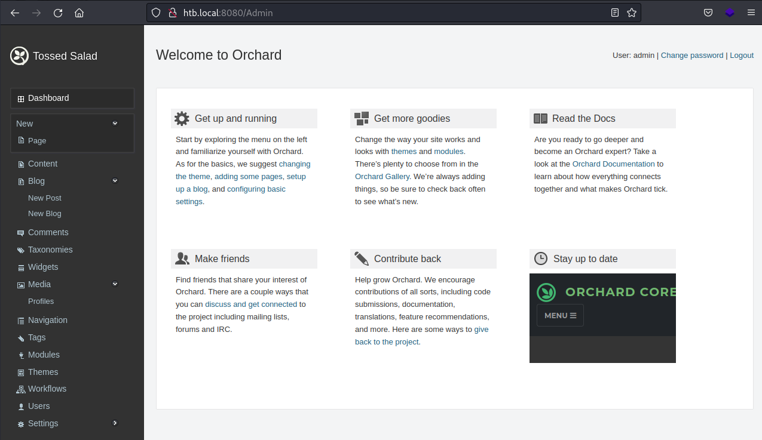This screenshot has height=440, width=762.
Task: Click the Page document icon
Action: (21, 141)
